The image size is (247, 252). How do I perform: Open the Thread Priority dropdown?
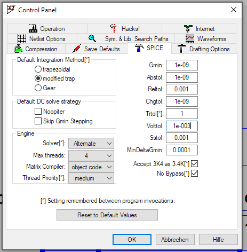pyautogui.click(x=91, y=178)
